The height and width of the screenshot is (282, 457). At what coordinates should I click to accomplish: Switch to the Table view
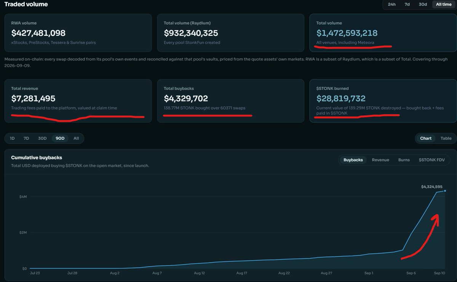point(446,138)
